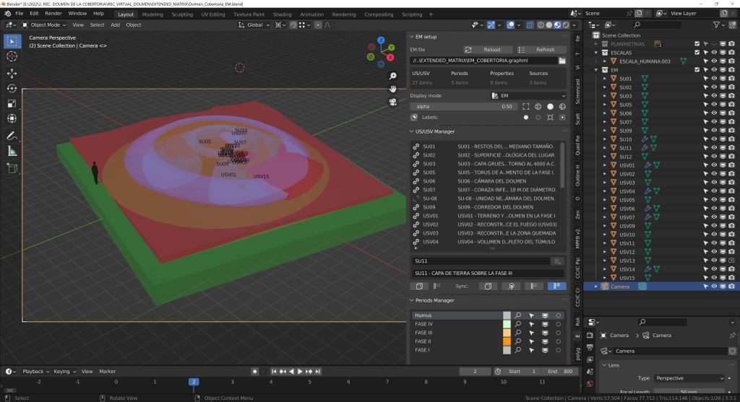Open the Render menu

pyautogui.click(x=53, y=14)
